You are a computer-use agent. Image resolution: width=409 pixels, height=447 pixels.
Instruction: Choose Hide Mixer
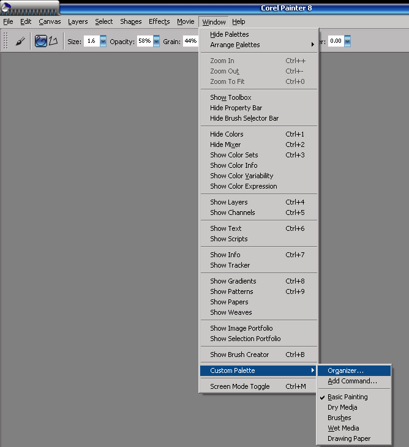click(259, 145)
